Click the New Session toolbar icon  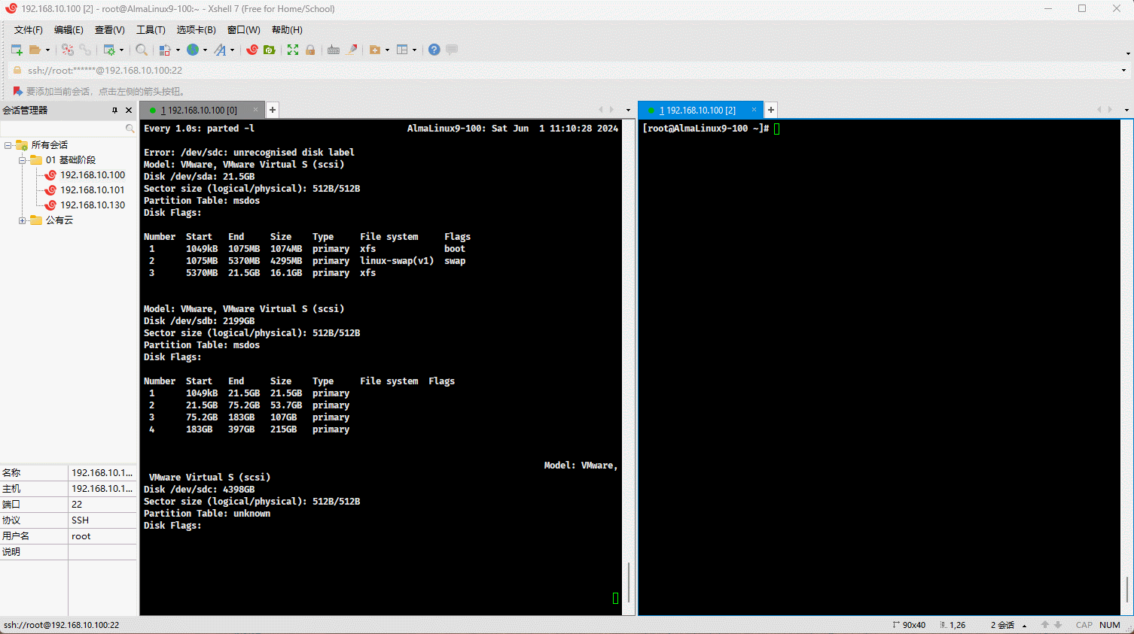[x=17, y=50]
